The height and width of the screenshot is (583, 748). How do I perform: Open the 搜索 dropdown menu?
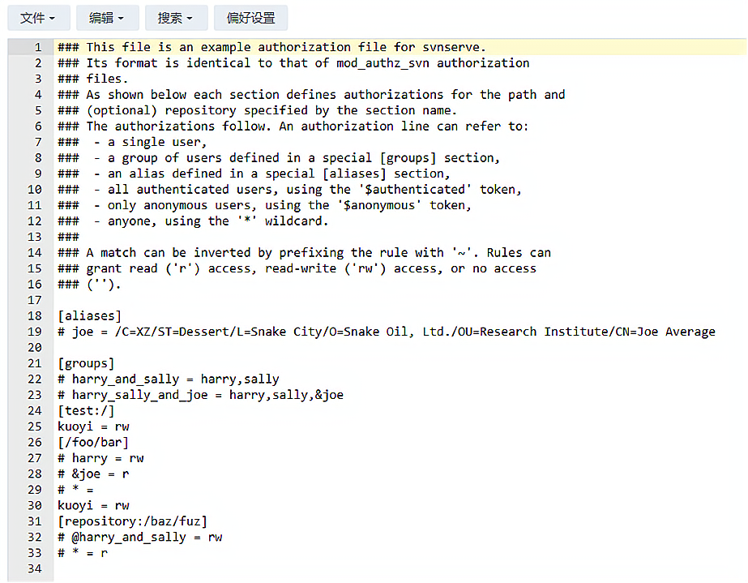tap(176, 18)
